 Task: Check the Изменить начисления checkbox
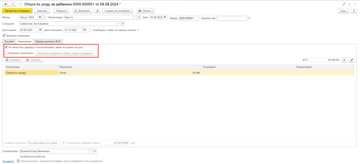[6, 53]
